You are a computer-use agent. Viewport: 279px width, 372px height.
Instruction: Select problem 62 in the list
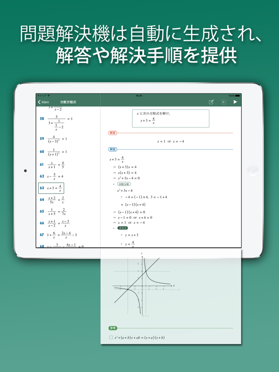tap(51, 176)
